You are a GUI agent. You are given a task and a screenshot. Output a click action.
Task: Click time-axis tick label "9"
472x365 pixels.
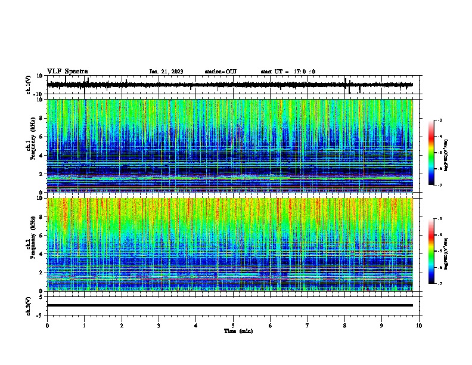coord(381,326)
